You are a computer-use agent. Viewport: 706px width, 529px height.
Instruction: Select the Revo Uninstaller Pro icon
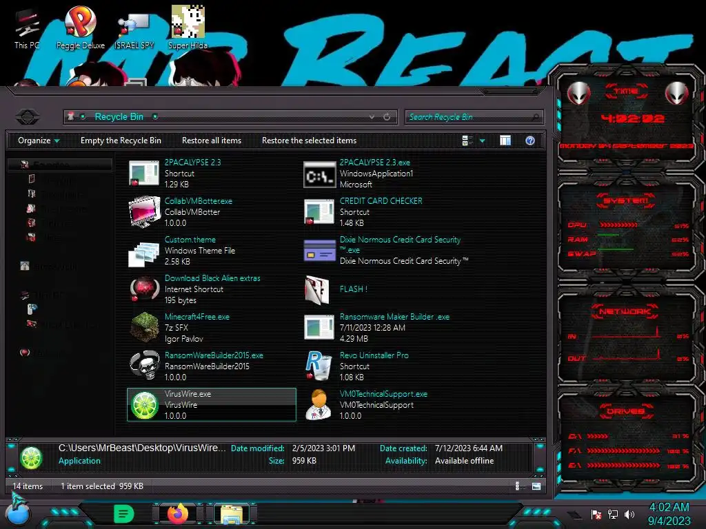(x=319, y=365)
